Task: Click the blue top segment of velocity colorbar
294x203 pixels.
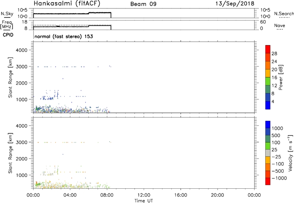Action: [268, 125]
